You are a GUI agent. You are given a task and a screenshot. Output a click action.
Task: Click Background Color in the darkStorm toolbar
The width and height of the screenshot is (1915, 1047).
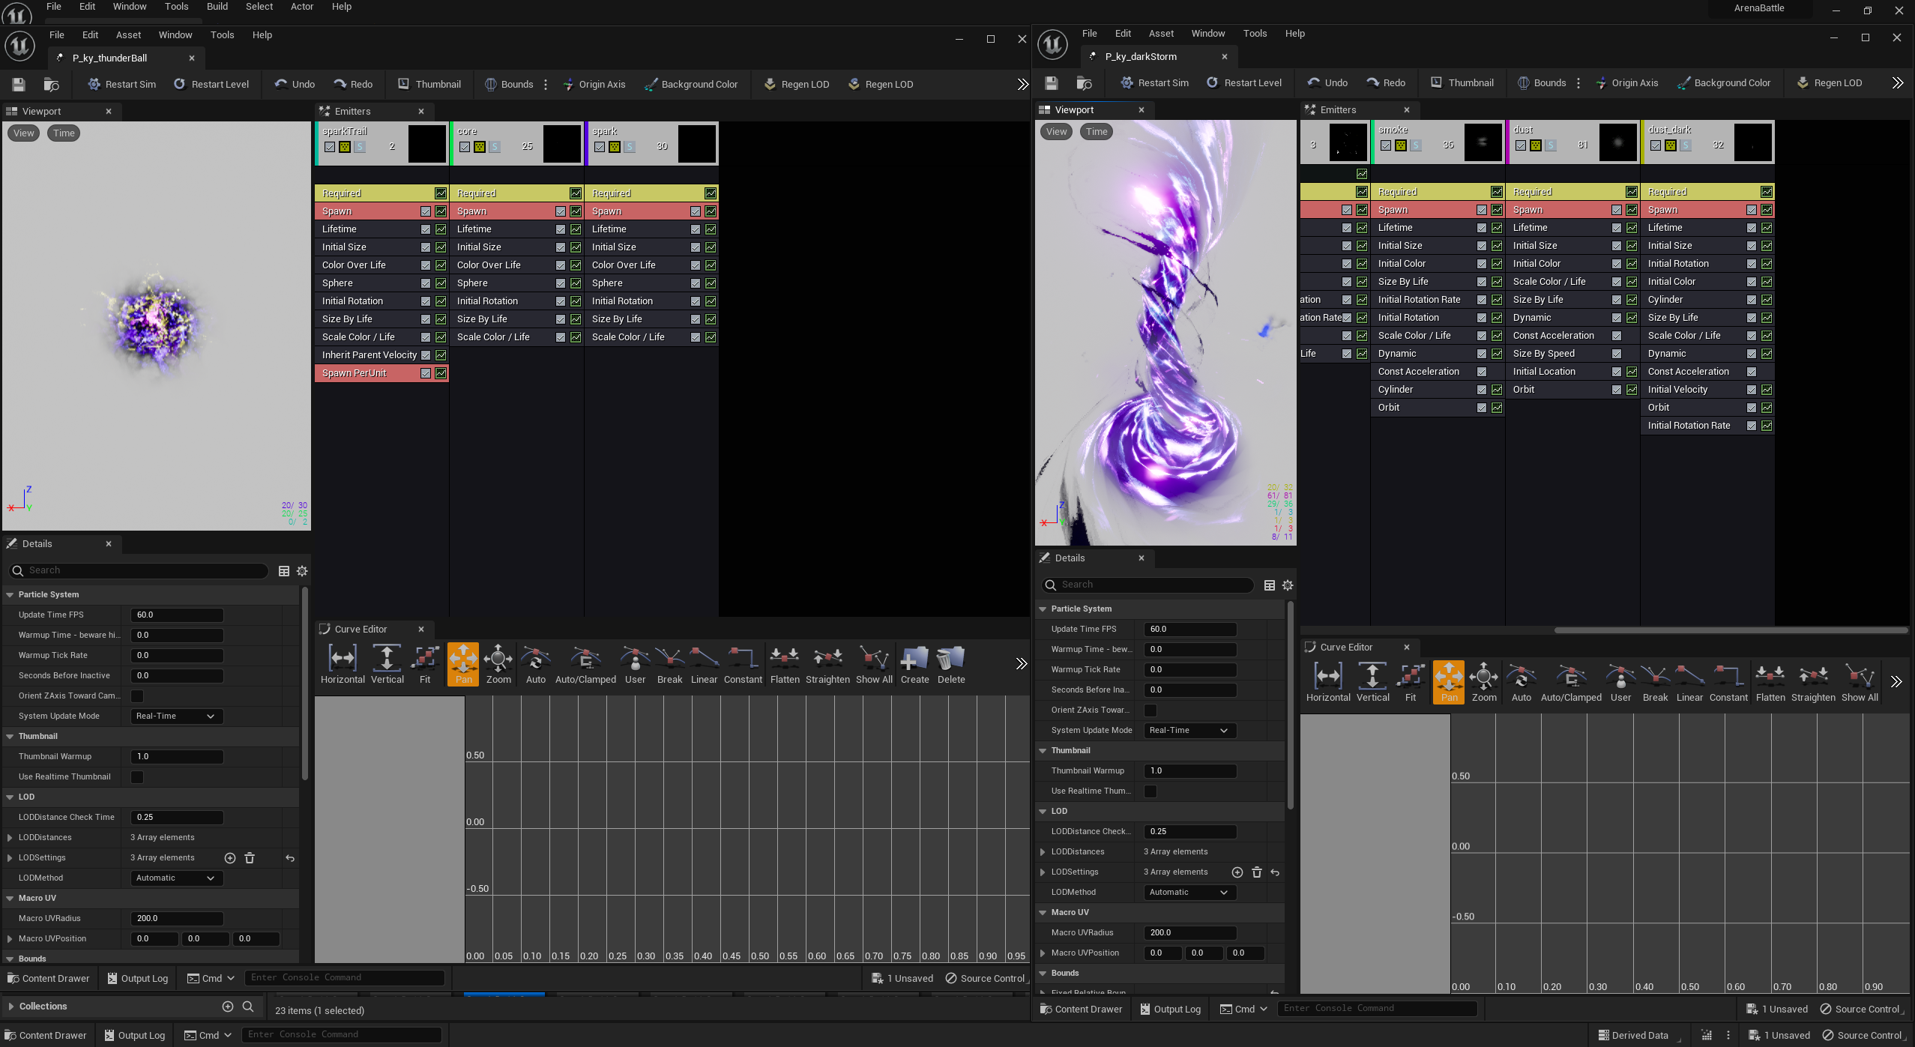[1724, 82]
